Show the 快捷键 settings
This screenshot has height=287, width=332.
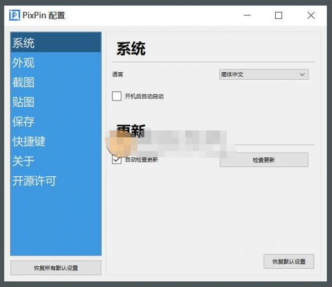point(56,141)
